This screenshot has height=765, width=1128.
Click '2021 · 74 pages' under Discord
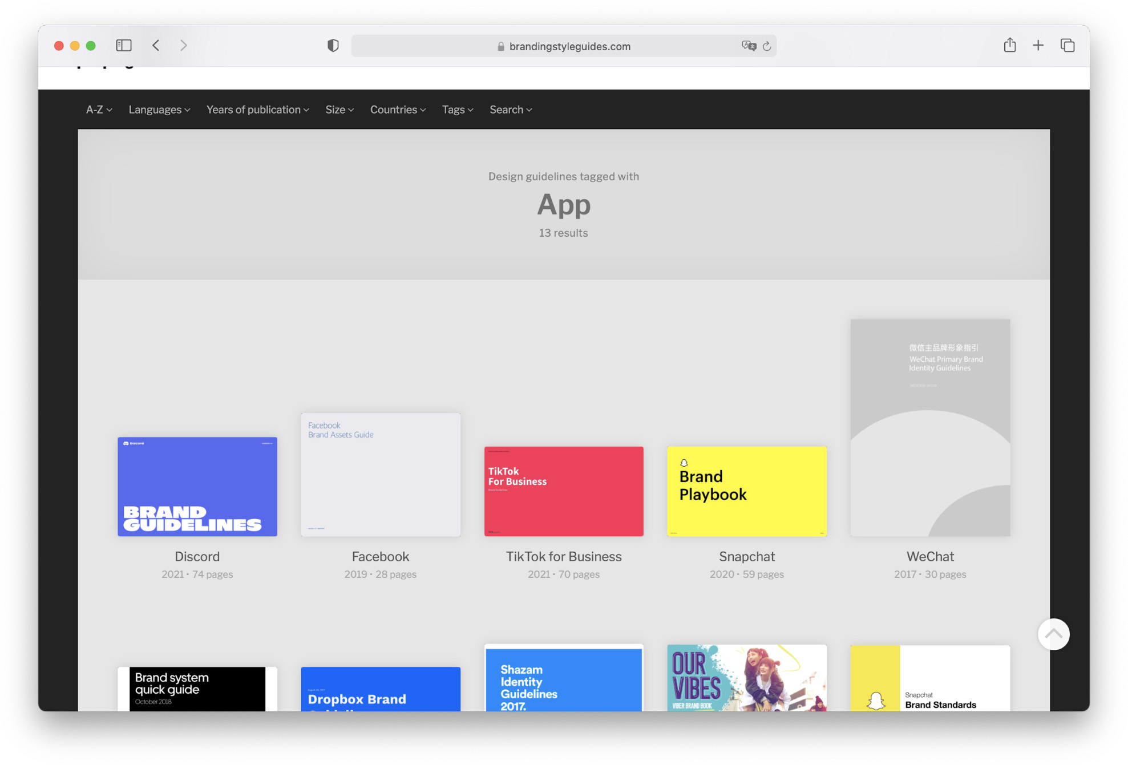(x=197, y=574)
